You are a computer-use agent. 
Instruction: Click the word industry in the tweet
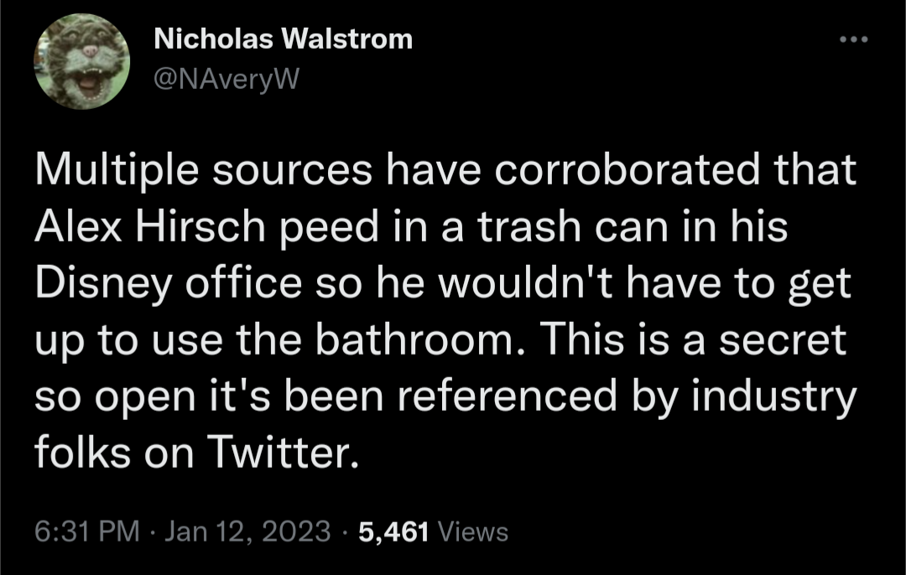pyautogui.click(x=773, y=397)
